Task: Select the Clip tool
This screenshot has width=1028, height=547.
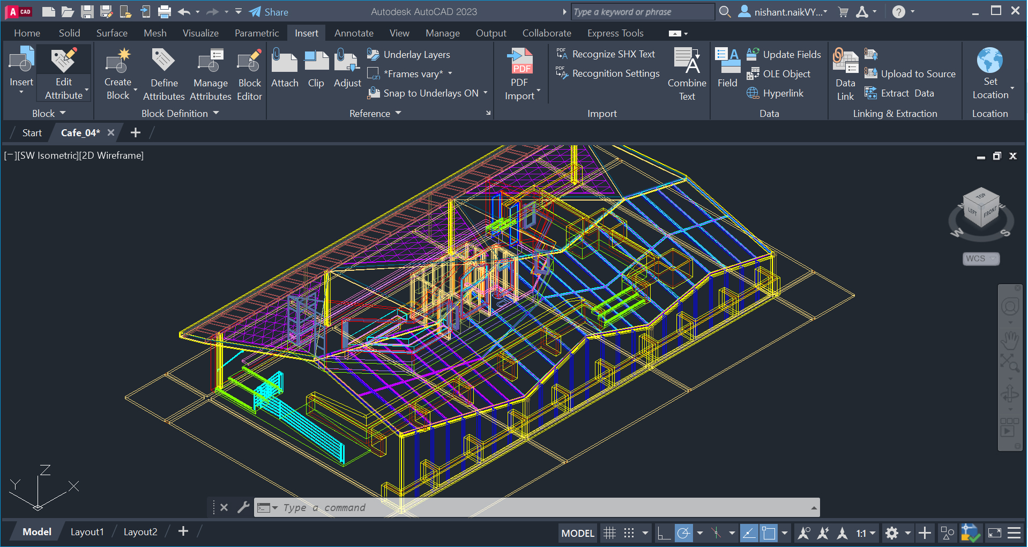Action: pyautogui.click(x=316, y=70)
